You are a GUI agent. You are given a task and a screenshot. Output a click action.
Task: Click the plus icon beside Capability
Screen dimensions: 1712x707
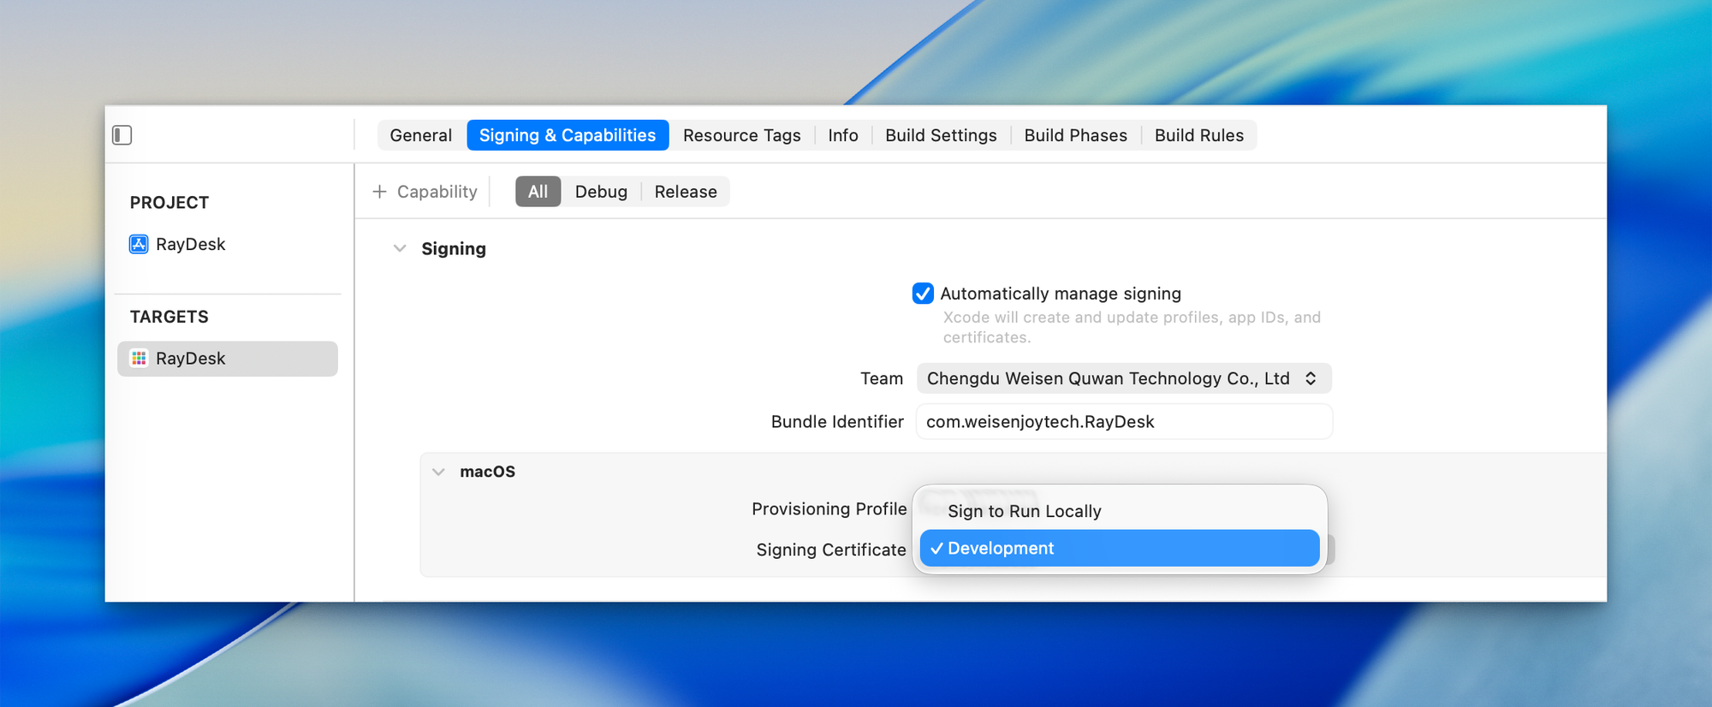click(380, 192)
